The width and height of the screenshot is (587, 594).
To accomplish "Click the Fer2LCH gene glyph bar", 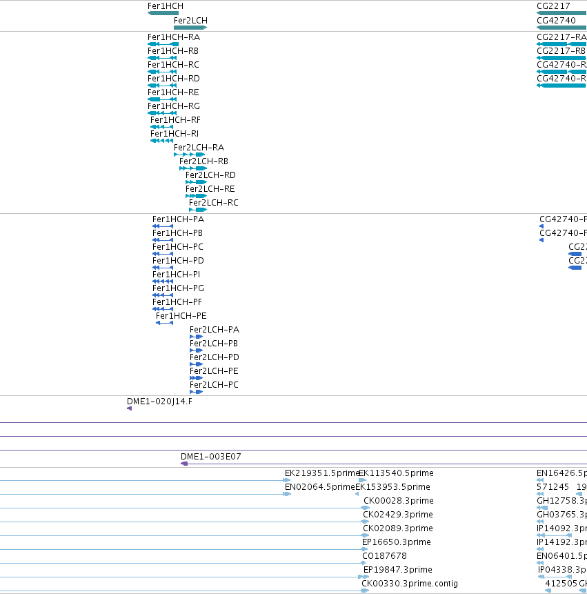I will (190, 28).
